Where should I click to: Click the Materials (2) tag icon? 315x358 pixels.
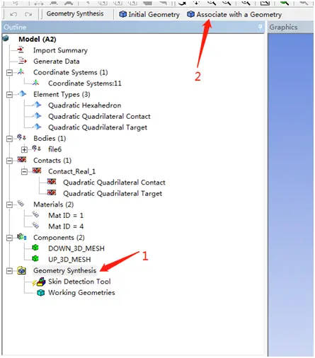coord(21,204)
